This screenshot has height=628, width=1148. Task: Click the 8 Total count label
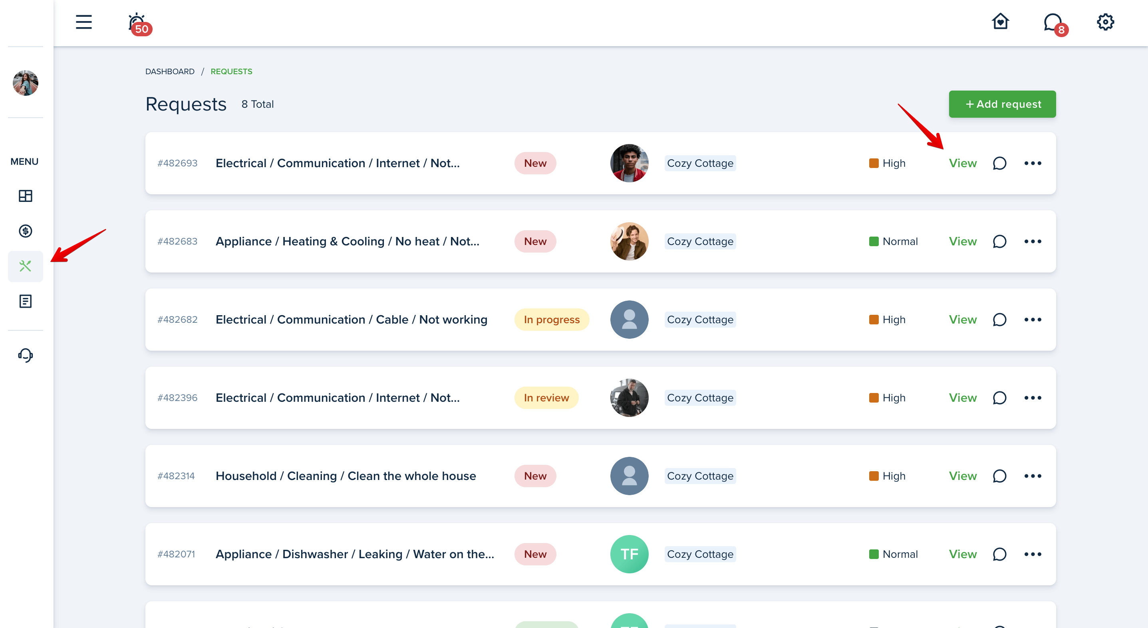[x=258, y=104]
